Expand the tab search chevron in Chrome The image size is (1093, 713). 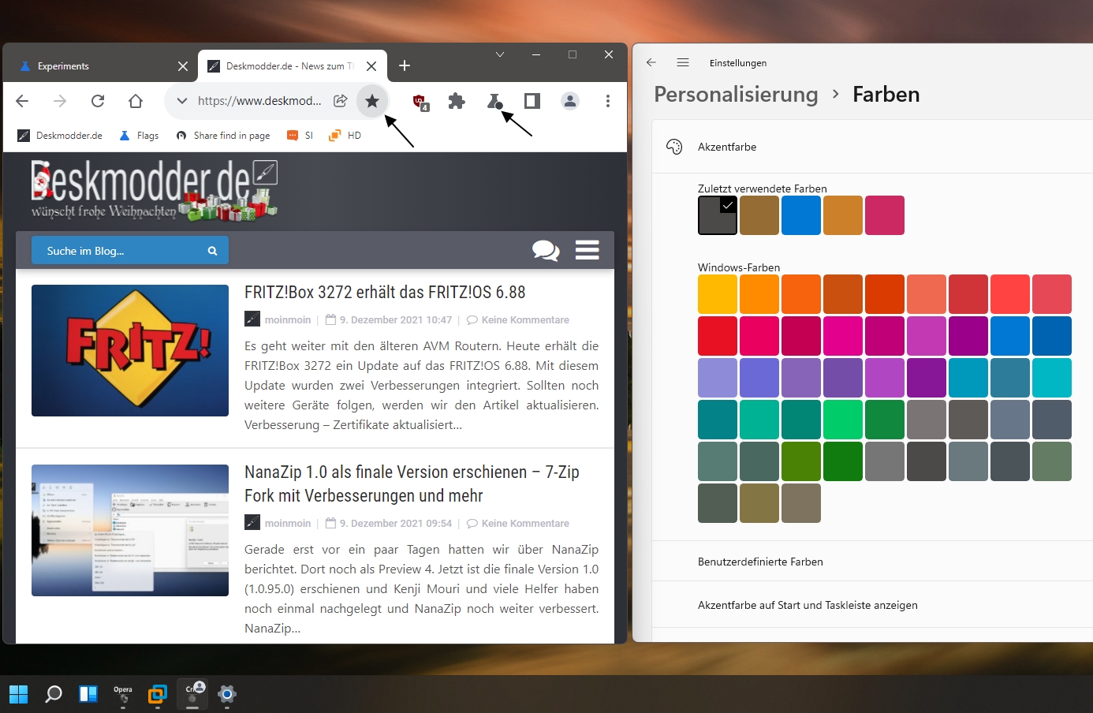(x=499, y=54)
